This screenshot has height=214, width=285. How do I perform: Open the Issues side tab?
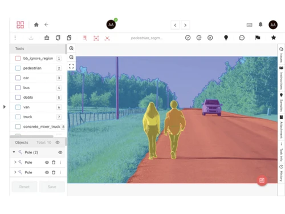[x=281, y=55]
